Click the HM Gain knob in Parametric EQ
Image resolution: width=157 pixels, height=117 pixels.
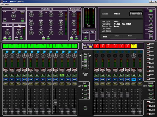[x=51, y=33]
